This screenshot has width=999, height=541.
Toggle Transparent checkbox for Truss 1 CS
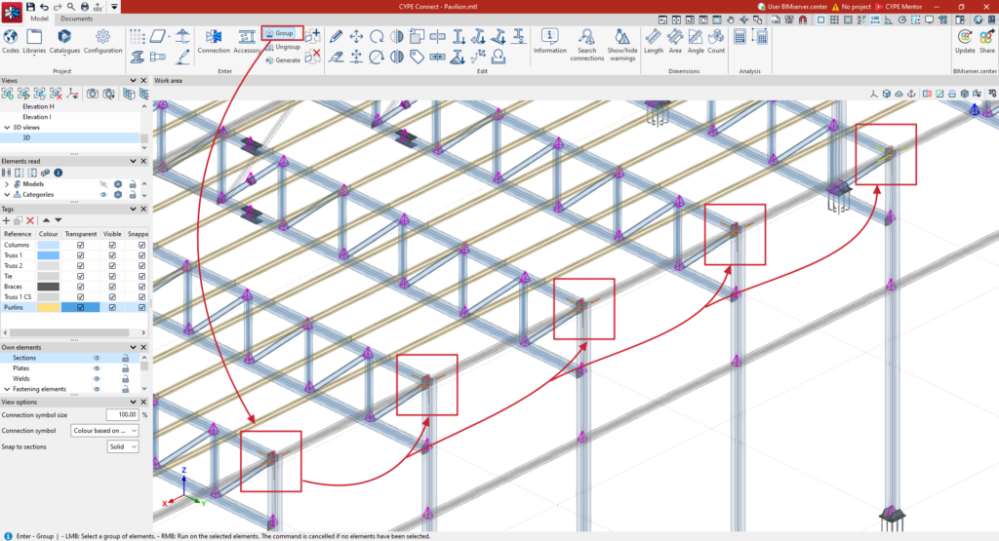80,296
